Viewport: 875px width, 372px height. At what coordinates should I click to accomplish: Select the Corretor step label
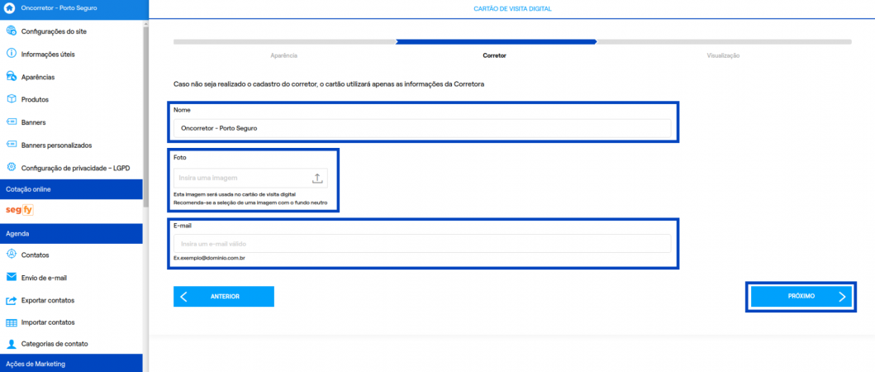494,56
